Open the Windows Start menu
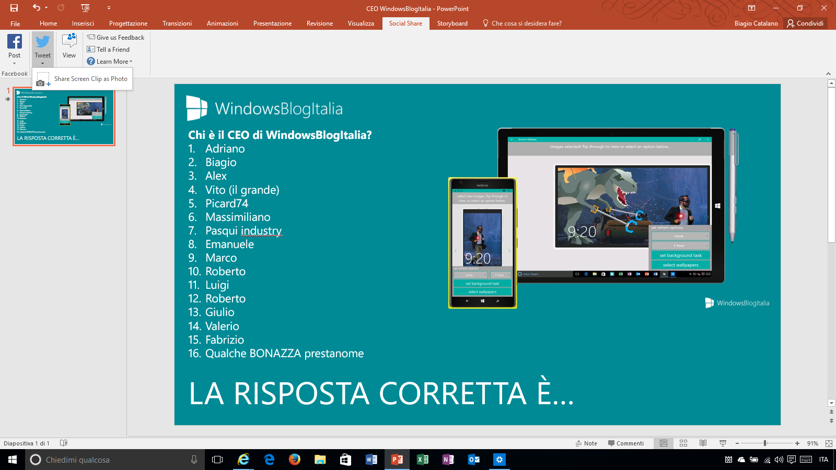 (x=13, y=460)
